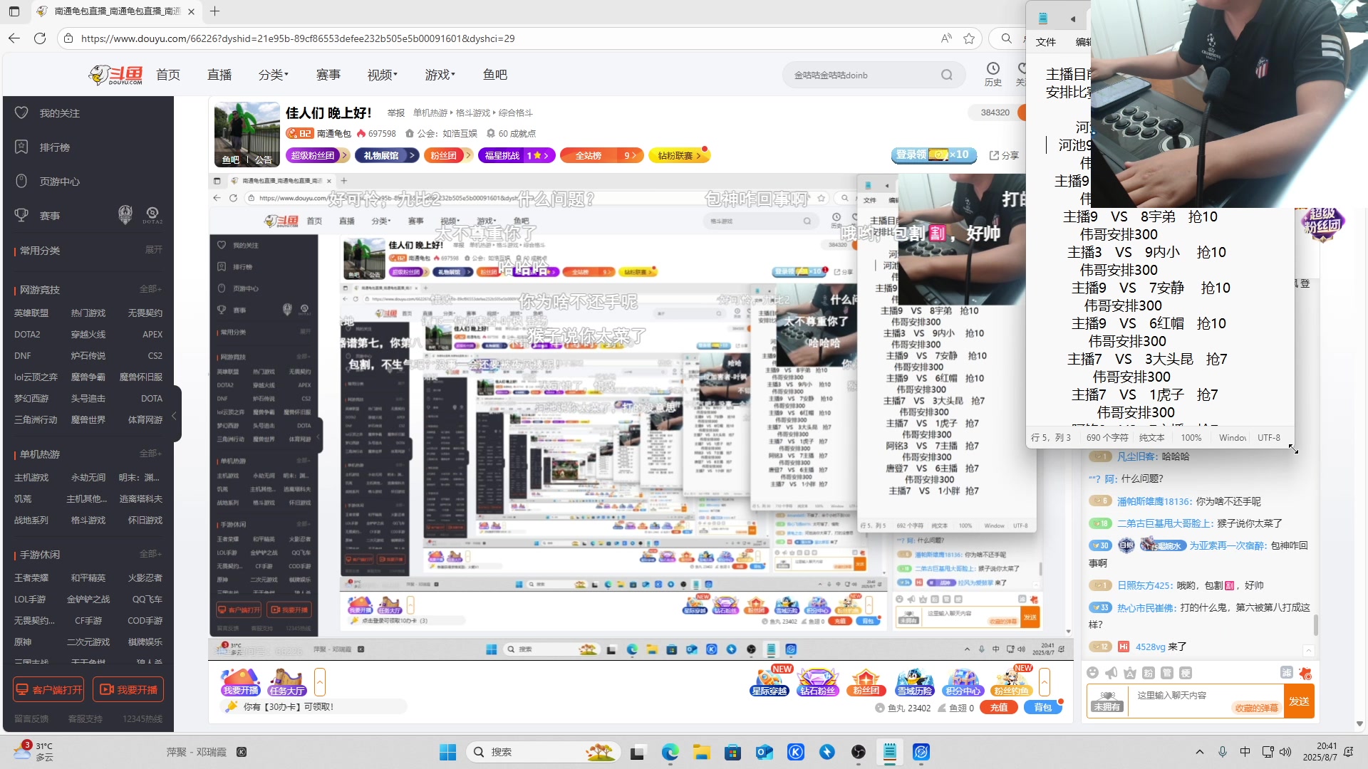Image resolution: width=1368 pixels, height=769 pixels.
Task: Go to 直播 in Douyu navigation
Action: pyautogui.click(x=219, y=75)
